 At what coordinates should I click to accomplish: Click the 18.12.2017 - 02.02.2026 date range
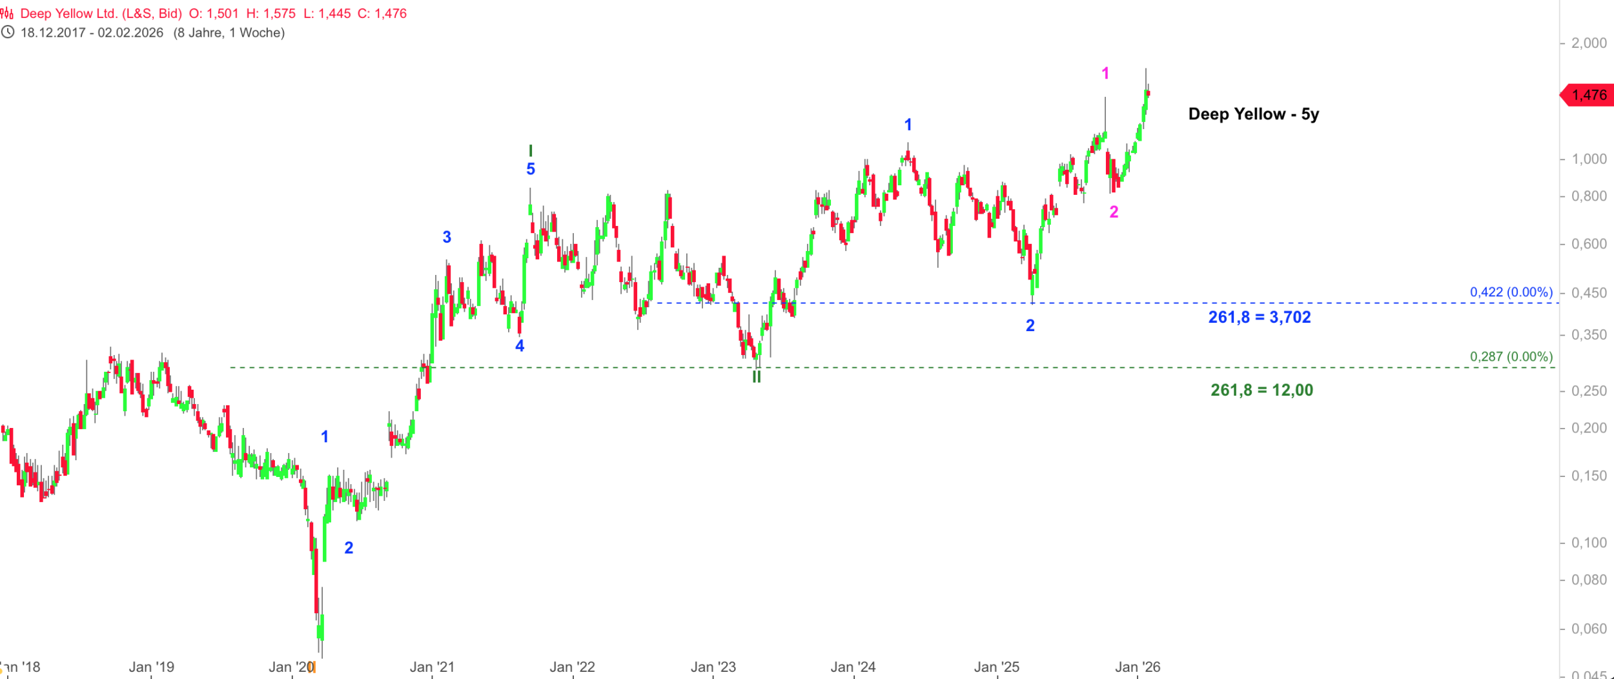(92, 33)
